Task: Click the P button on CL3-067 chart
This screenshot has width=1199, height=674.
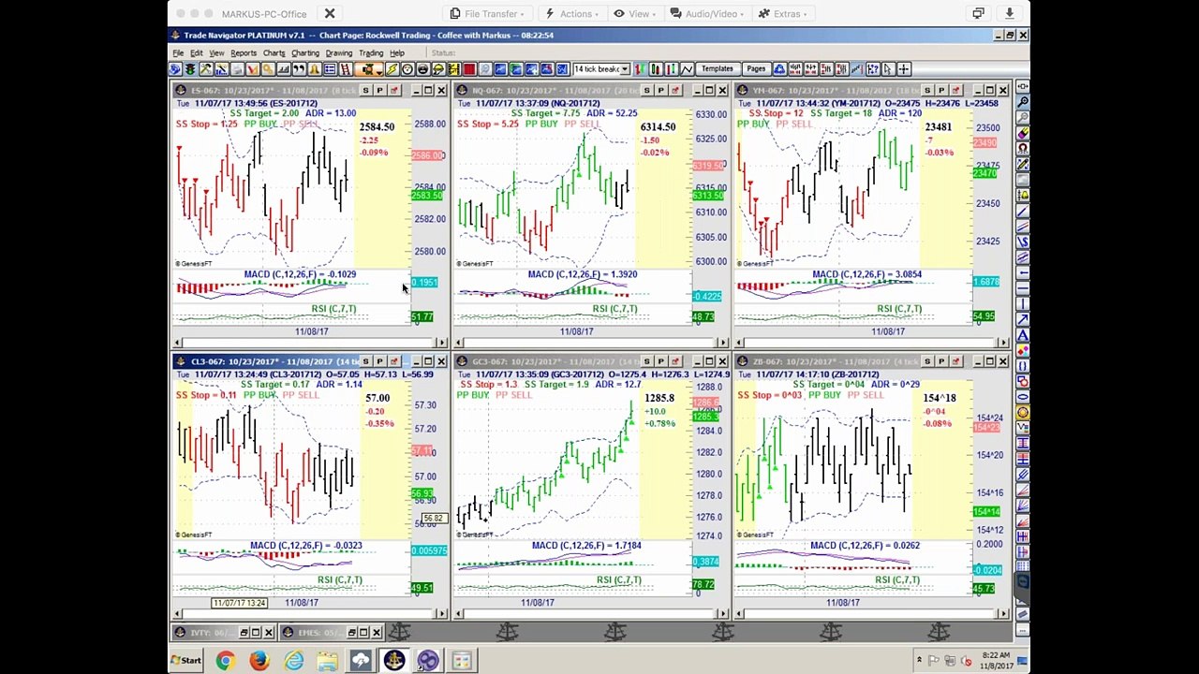Action: 379,361
